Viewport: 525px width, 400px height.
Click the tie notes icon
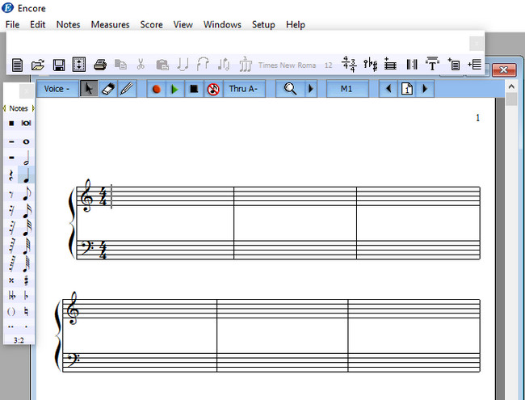[x=183, y=65]
